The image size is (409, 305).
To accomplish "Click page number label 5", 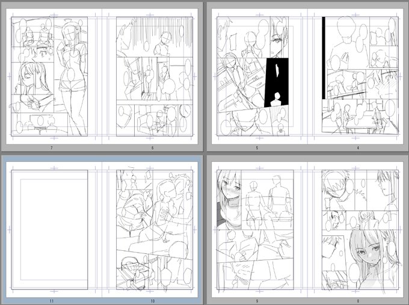I will [257, 148].
